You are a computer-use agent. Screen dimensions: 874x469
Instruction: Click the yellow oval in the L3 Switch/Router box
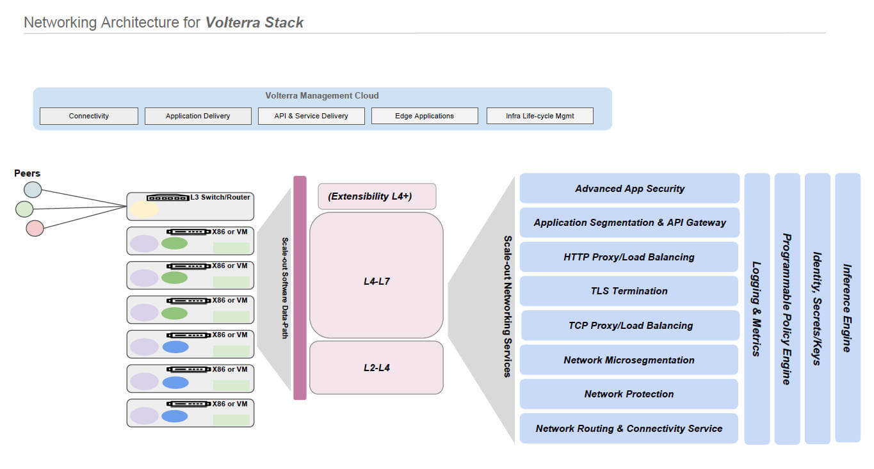click(x=145, y=209)
